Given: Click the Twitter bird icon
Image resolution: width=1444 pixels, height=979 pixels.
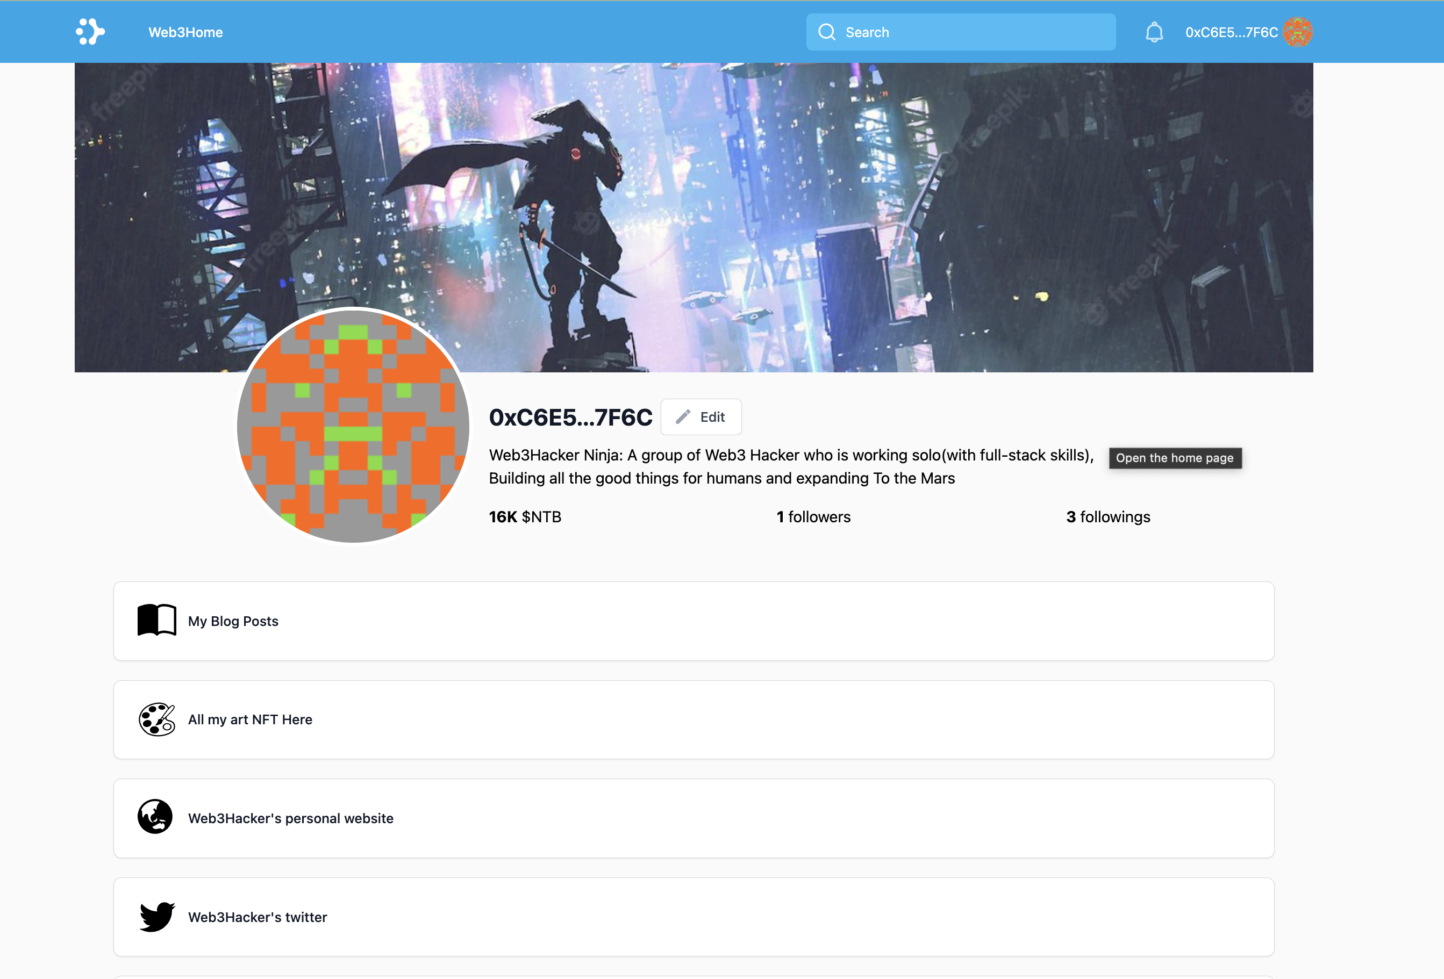Looking at the screenshot, I should [156, 916].
